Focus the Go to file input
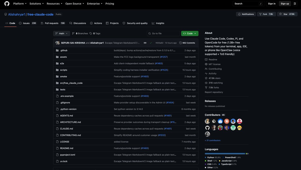This screenshot has height=170, width=301. (164, 33)
